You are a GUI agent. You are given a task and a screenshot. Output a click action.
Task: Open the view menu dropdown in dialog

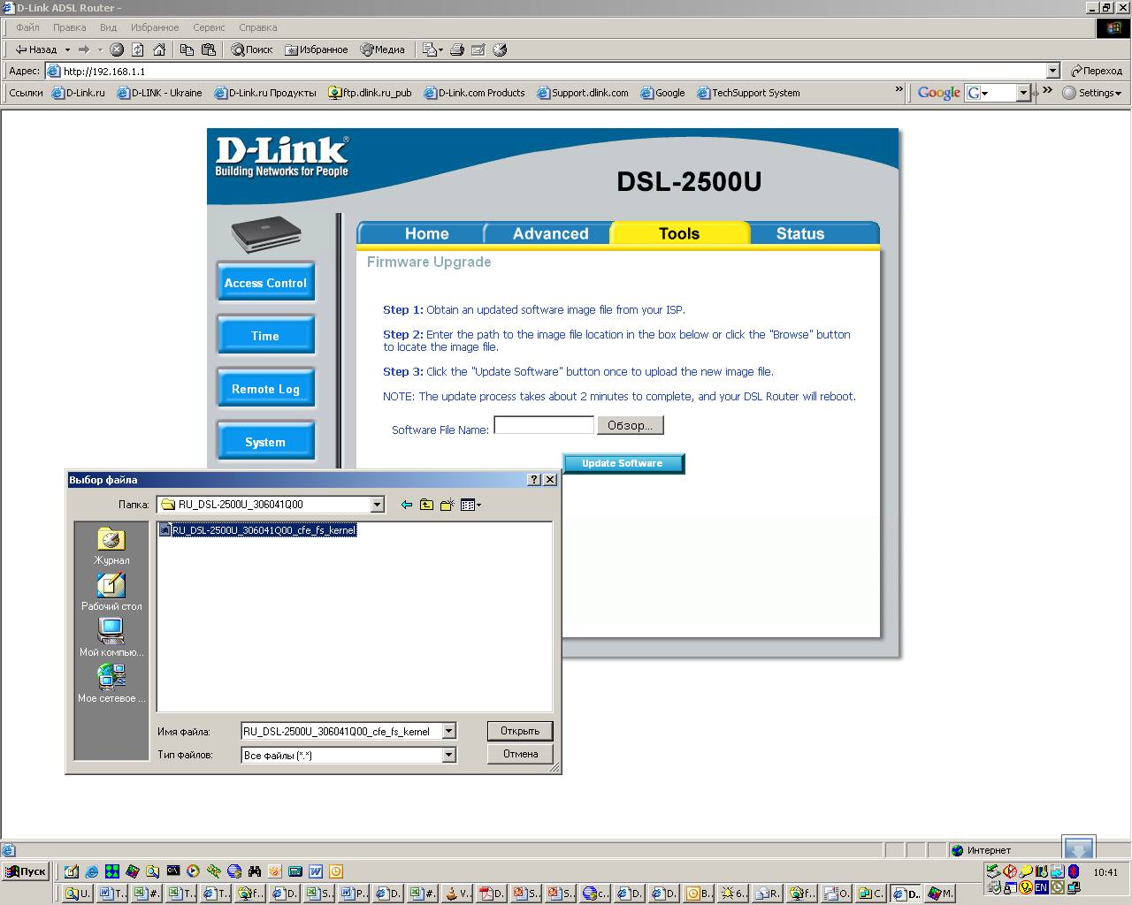click(470, 505)
